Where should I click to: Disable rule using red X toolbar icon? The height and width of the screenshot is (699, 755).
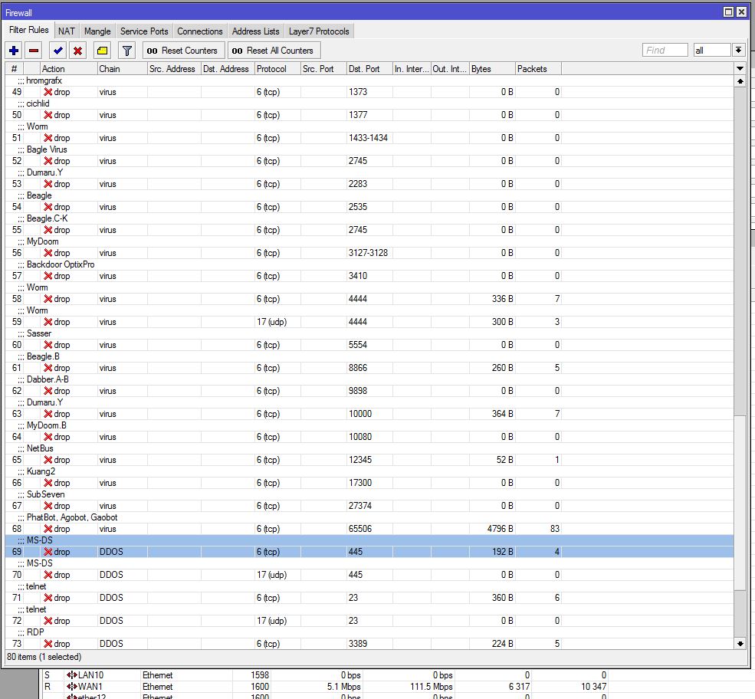coord(77,50)
